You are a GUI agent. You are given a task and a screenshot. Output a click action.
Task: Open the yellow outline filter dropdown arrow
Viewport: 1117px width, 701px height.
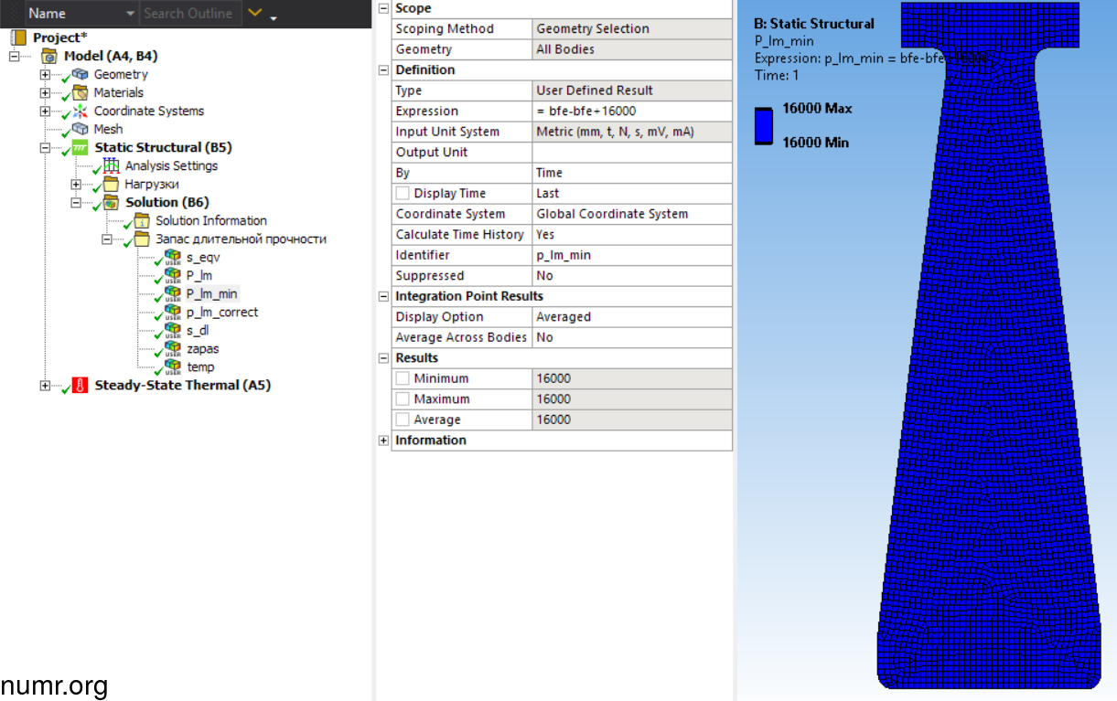tap(256, 14)
